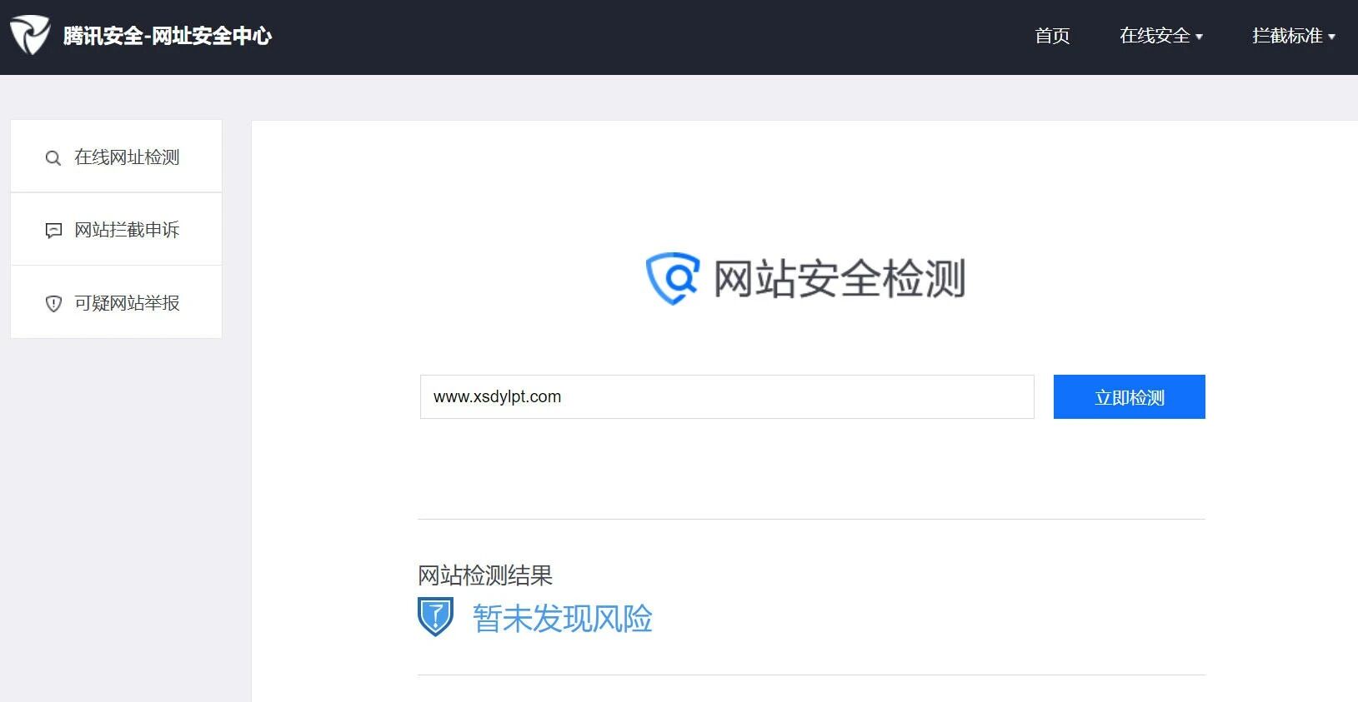The image size is (1358, 702).
Task: Open 可疑网站举报 sidebar item
Action: click(x=116, y=302)
